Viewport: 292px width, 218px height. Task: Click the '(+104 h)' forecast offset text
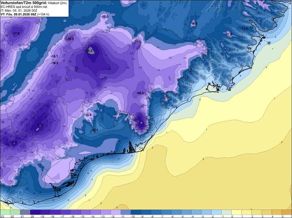pyautogui.click(x=43, y=14)
